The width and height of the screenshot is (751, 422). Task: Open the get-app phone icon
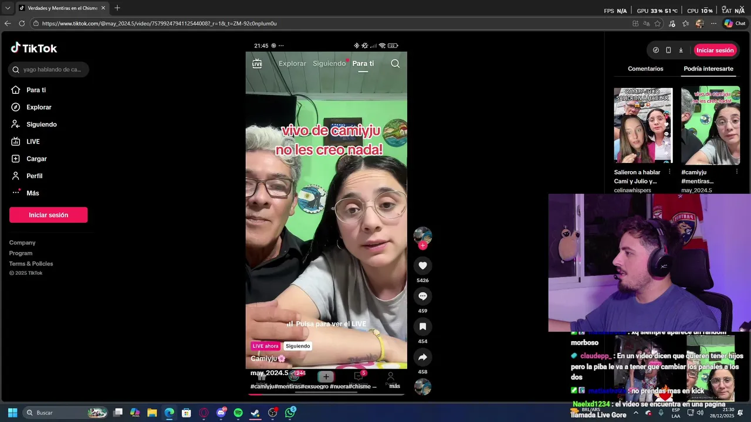point(668,50)
